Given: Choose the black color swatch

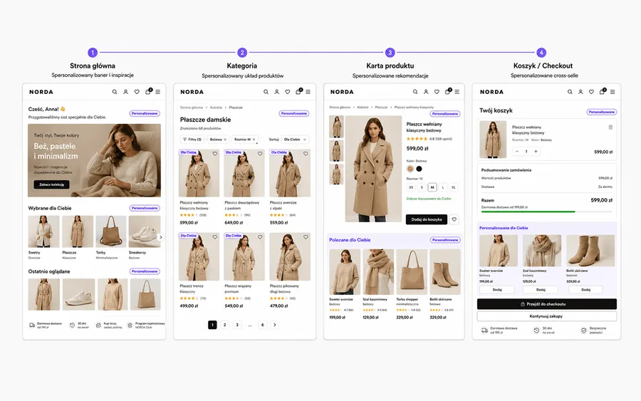Looking at the screenshot, I should [x=419, y=169].
